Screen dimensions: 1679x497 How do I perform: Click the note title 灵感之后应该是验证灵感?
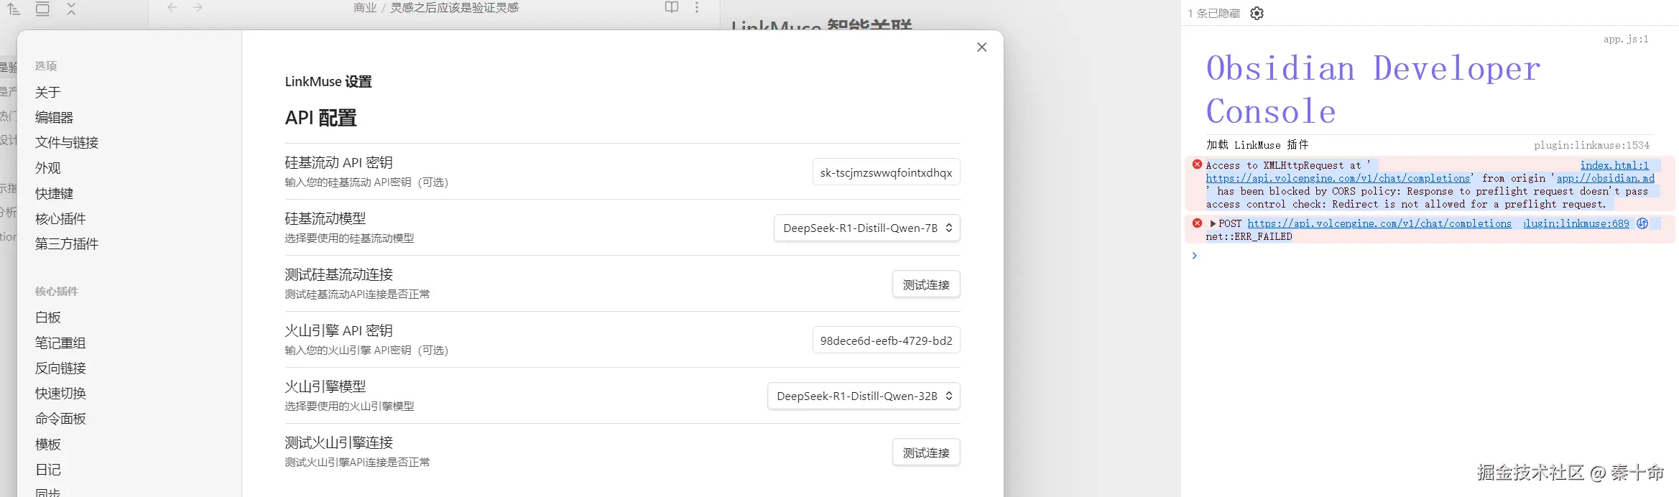click(454, 7)
